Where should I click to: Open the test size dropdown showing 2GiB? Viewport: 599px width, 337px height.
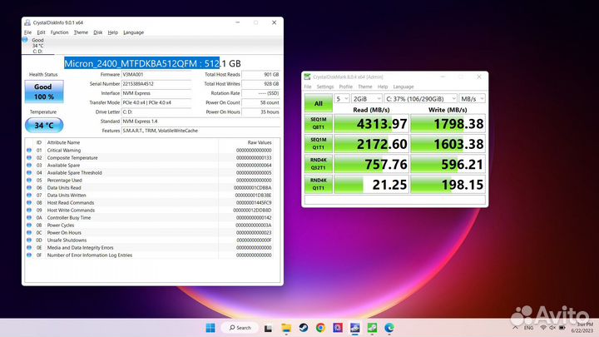coord(366,98)
